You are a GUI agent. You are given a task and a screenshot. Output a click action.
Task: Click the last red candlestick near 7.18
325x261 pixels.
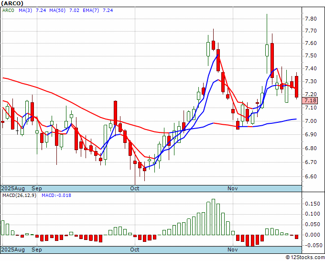point(297,87)
